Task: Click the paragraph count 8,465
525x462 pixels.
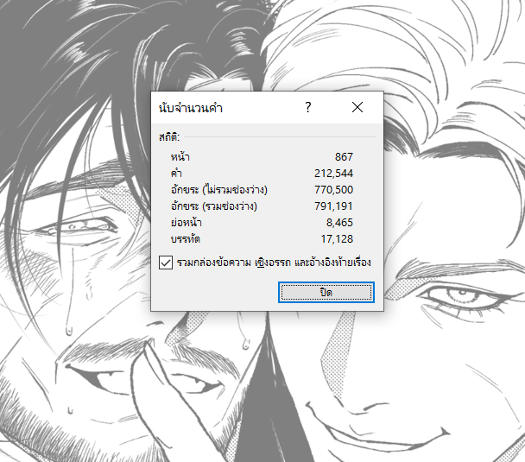Action: pos(339,223)
